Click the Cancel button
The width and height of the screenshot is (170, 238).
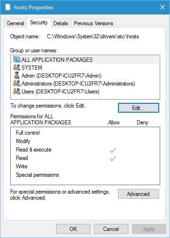pyautogui.click(x=111, y=229)
